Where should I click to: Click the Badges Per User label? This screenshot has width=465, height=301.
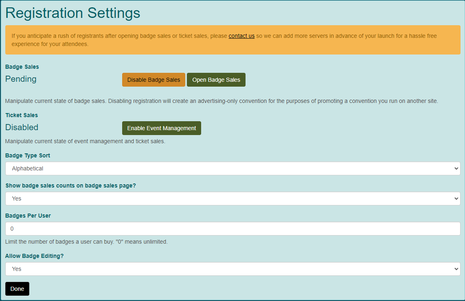click(x=28, y=216)
